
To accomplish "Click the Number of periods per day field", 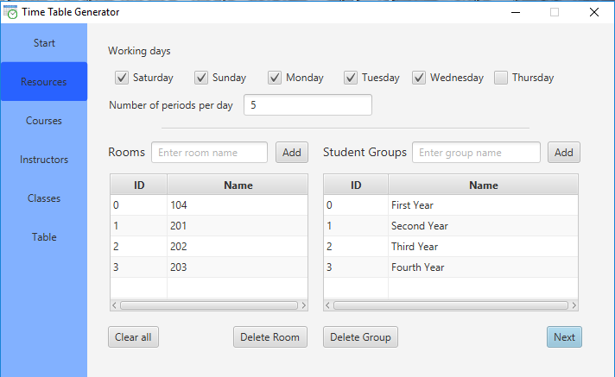I will (308, 105).
